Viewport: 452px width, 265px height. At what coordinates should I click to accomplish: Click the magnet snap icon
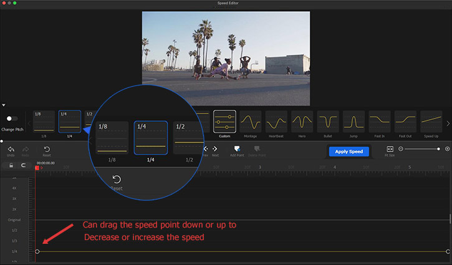coord(24,165)
